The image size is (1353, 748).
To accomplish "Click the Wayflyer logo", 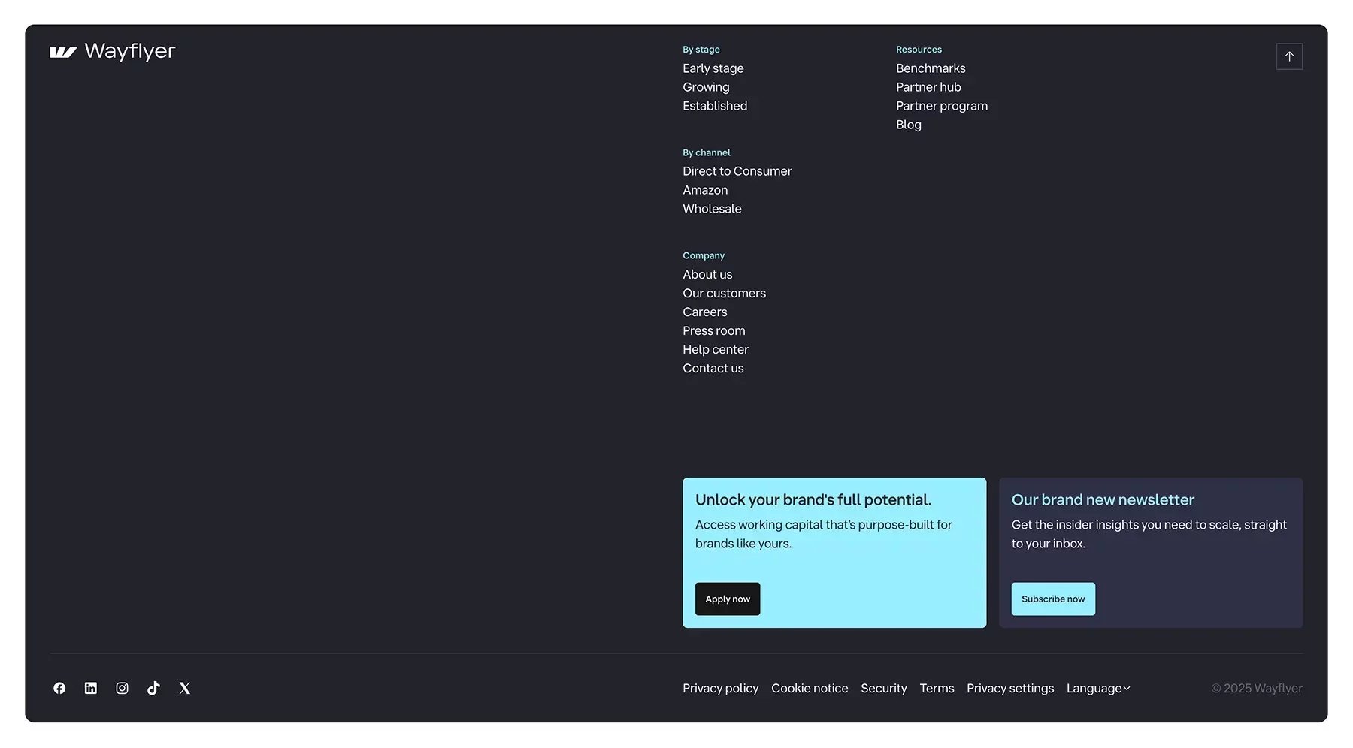I will click(113, 51).
